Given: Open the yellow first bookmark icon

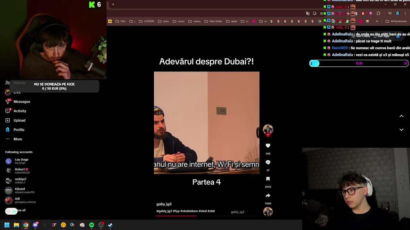Looking at the screenshot, I should pyautogui.click(x=110, y=21).
